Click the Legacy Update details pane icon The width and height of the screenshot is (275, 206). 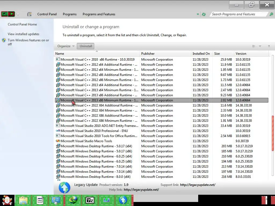(x=64, y=187)
